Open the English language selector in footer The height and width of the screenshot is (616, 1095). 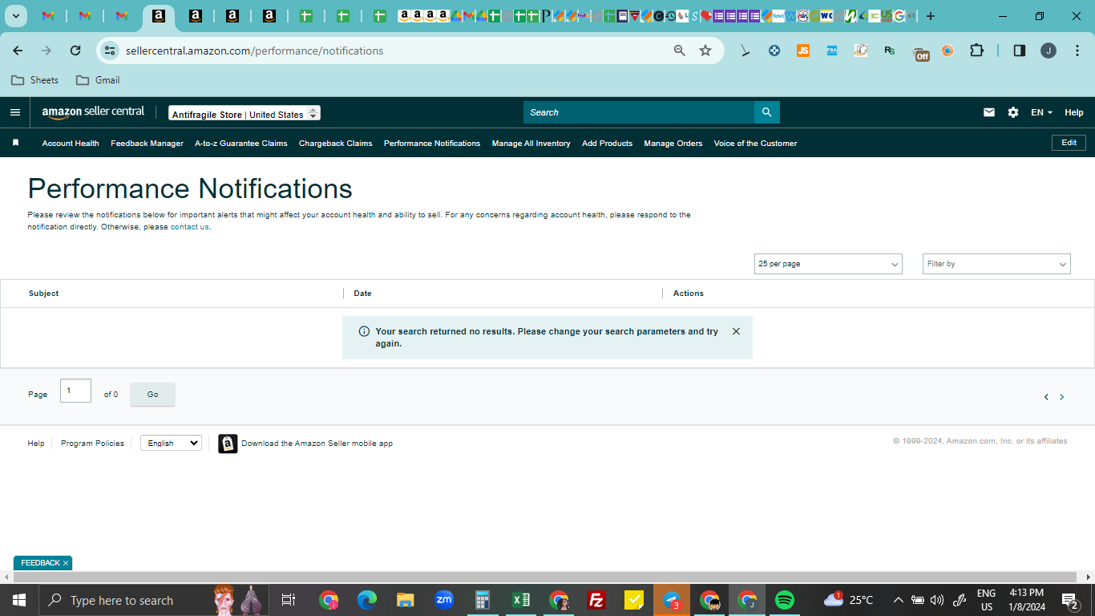click(171, 443)
